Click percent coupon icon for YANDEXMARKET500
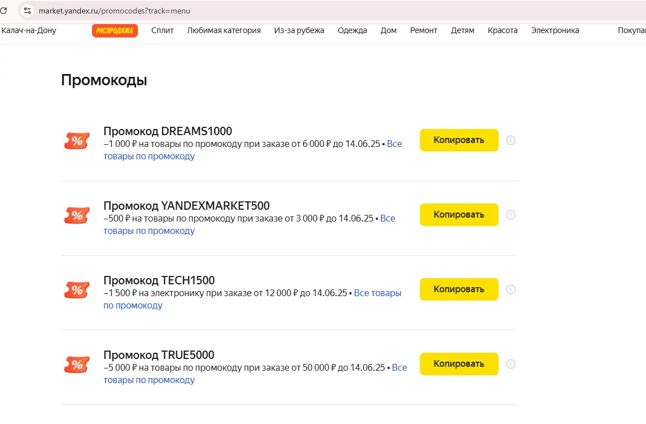Screen dimensions: 646x424 coord(77,215)
